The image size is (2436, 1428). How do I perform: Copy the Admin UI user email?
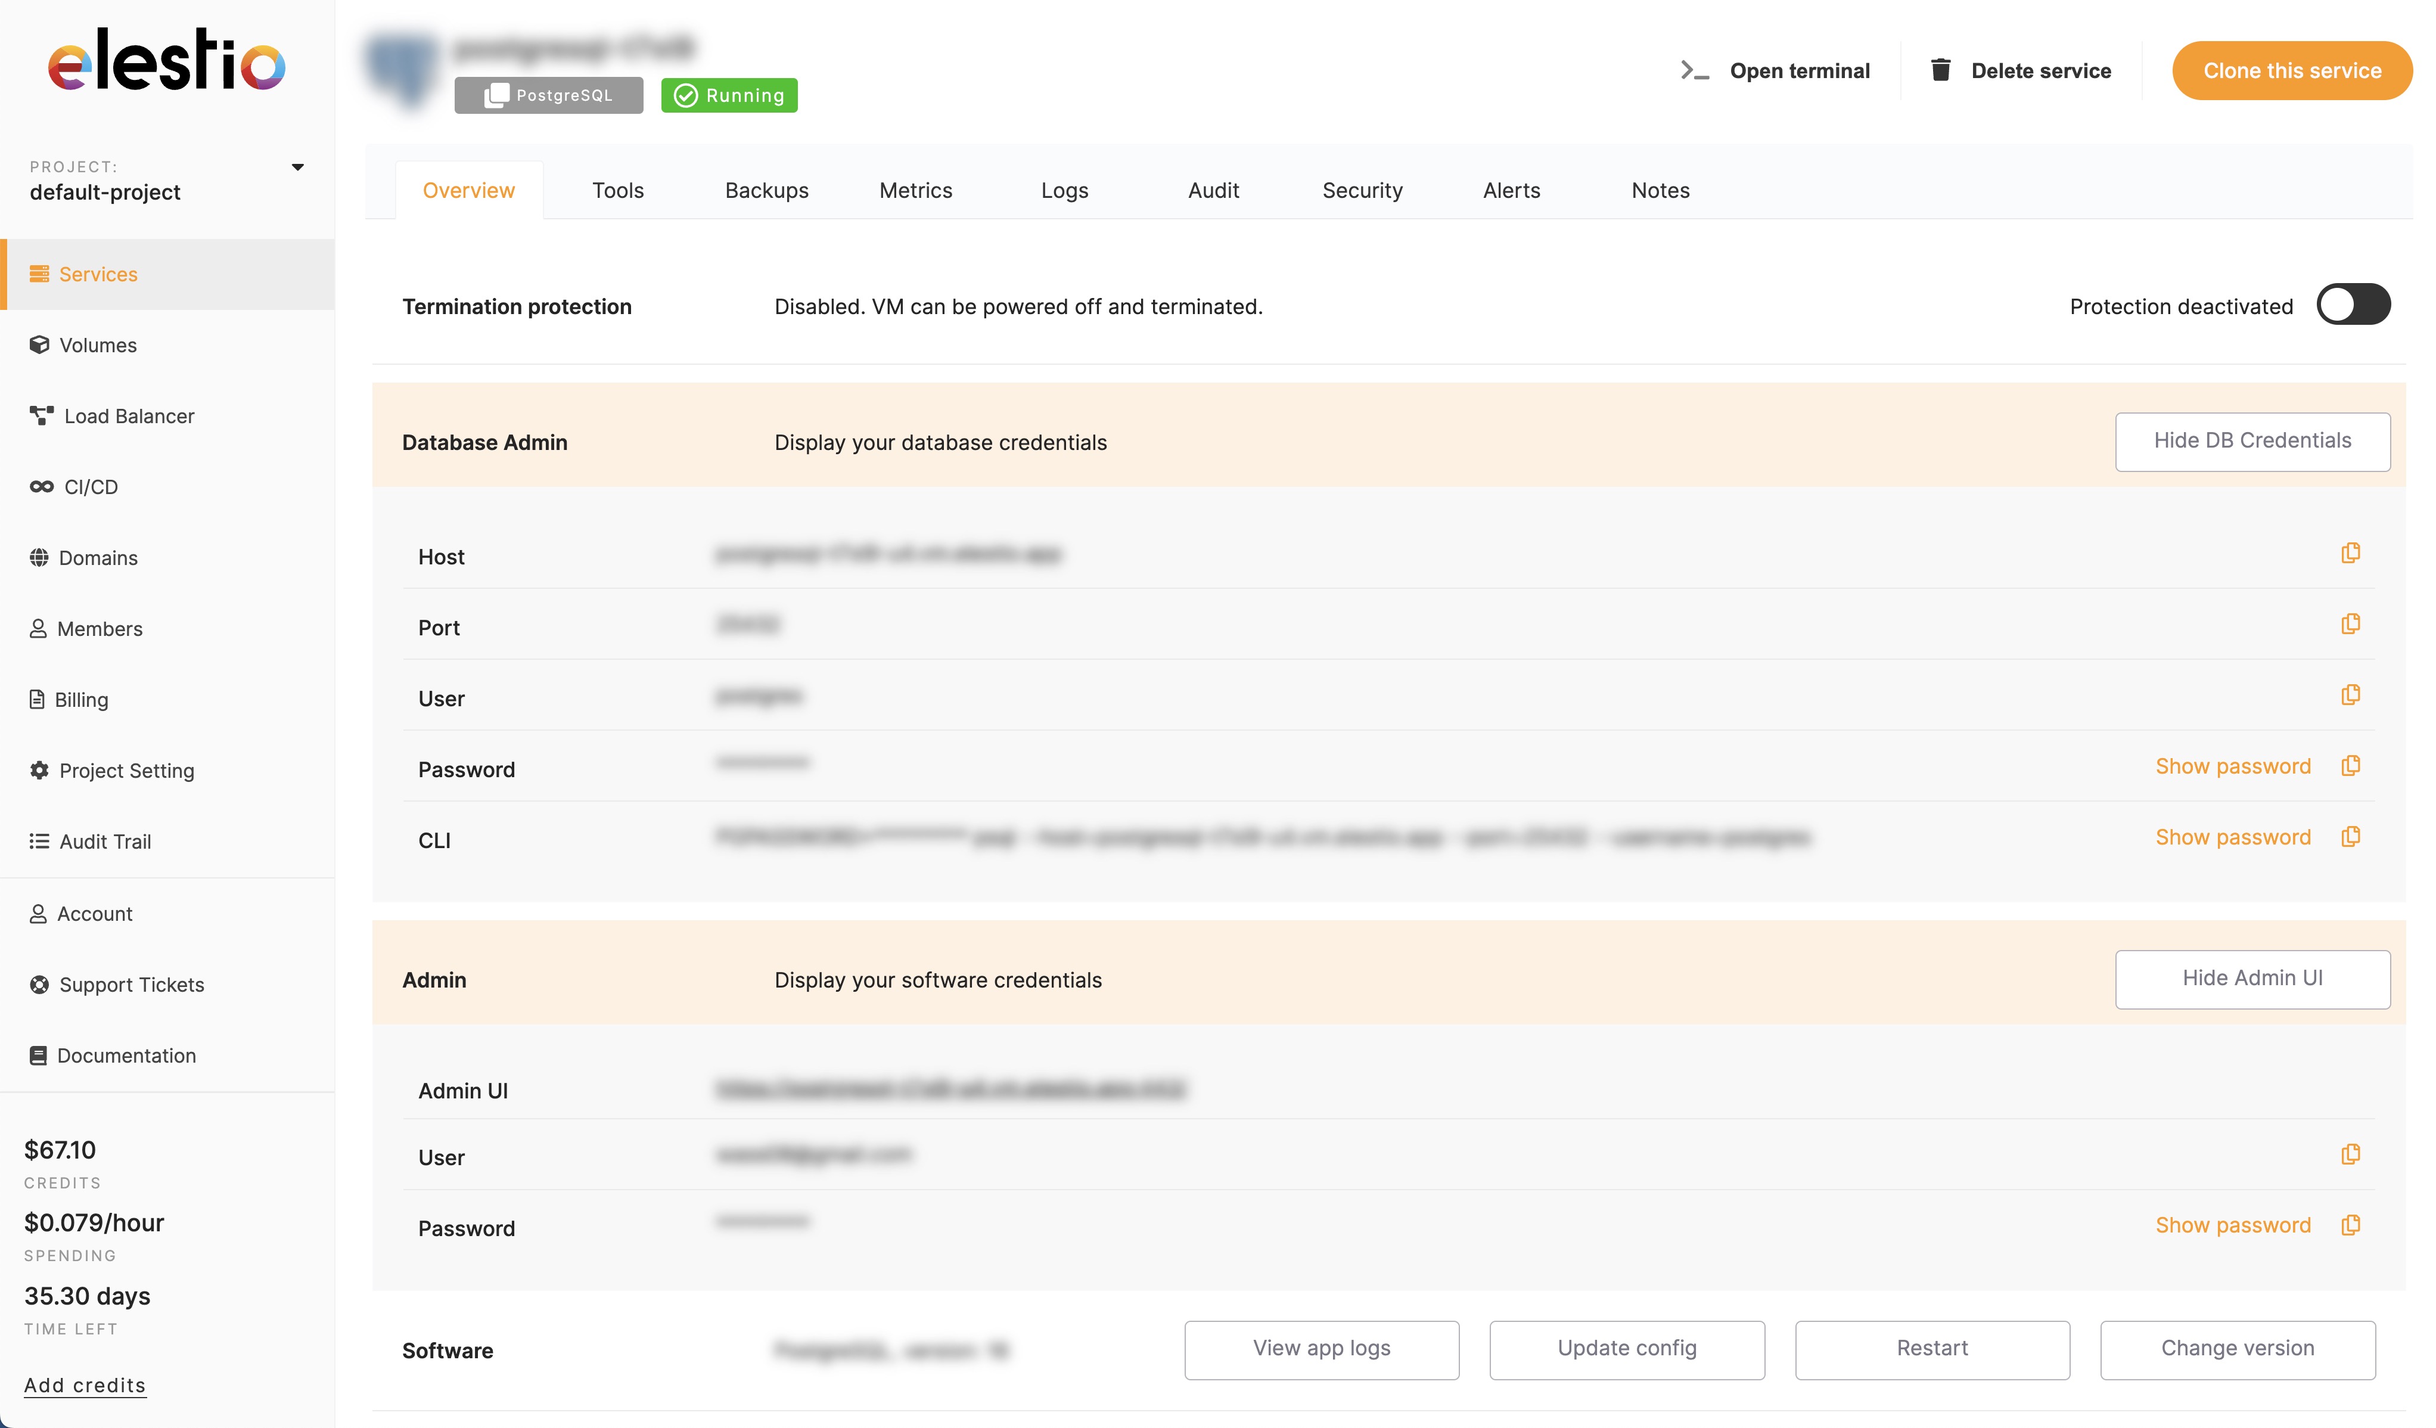point(2351,1153)
